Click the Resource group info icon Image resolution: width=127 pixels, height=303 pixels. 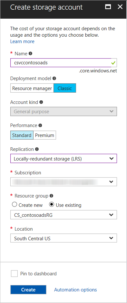coord(51,196)
